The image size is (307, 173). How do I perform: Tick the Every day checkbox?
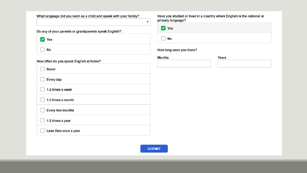point(43,79)
